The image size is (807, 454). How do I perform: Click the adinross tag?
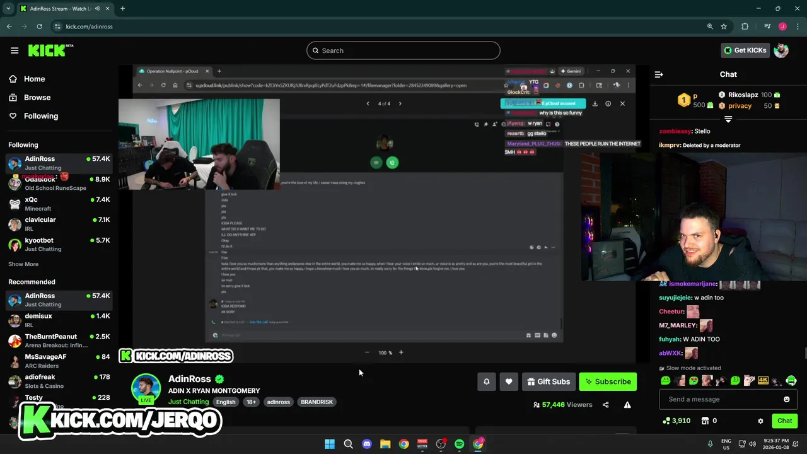(278, 402)
